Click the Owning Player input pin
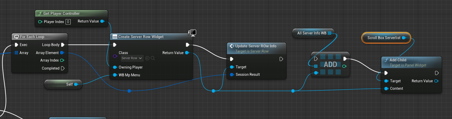452x119 pixels. pyautogui.click(x=115, y=67)
